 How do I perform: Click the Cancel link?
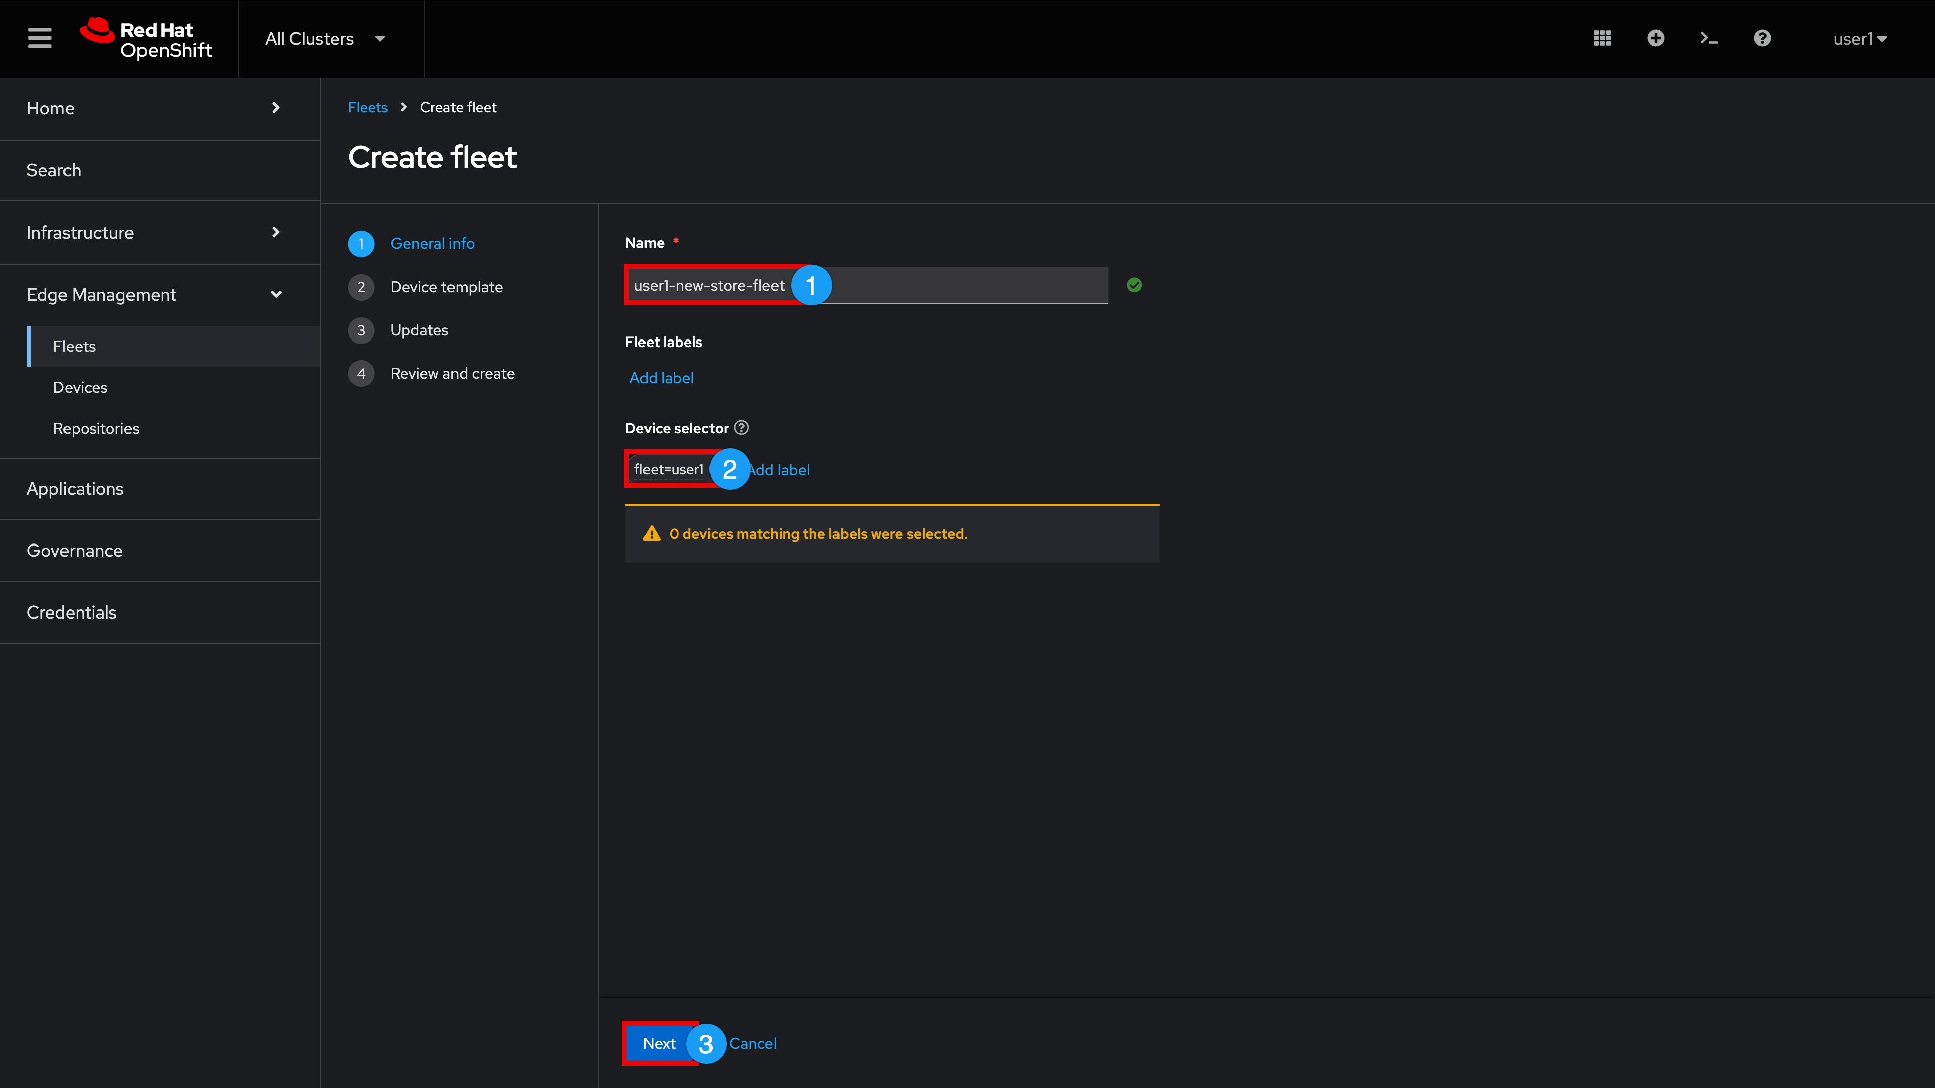pyautogui.click(x=753, y=1043)
